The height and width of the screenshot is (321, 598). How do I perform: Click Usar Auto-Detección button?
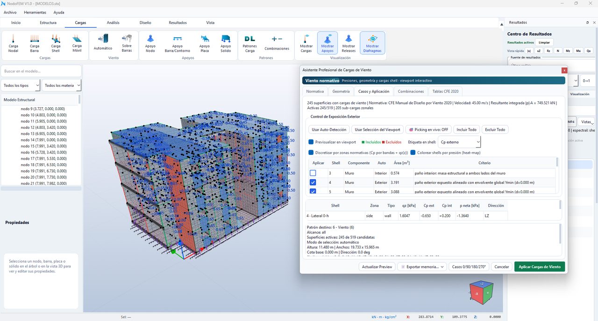pos(329,130)
